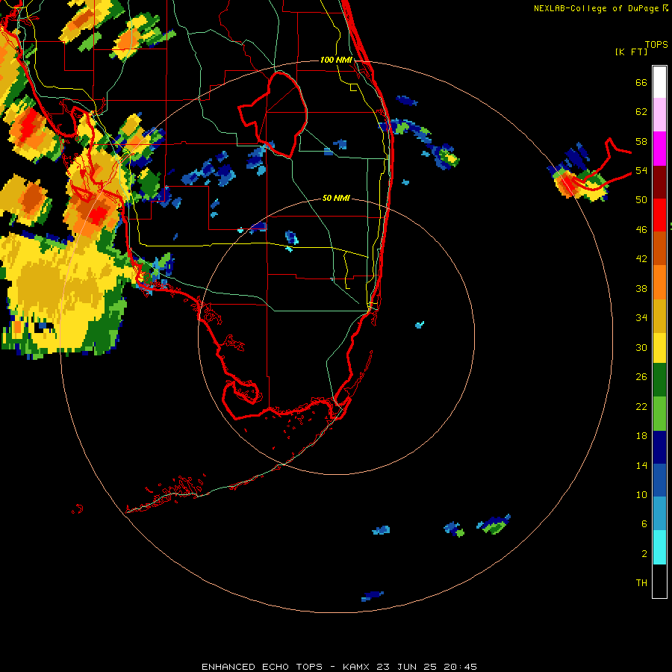
Task: Click the [K FT] units label
Action: [631, 52]
